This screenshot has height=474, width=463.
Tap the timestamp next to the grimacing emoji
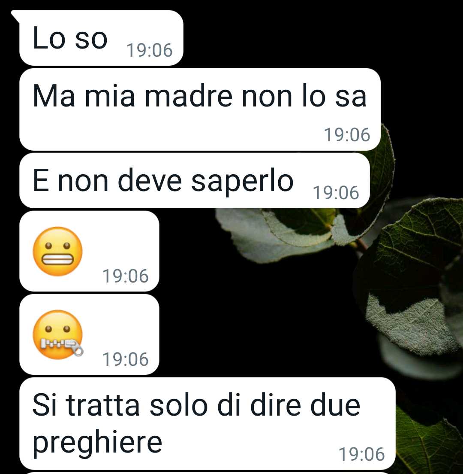coord(126,276)
